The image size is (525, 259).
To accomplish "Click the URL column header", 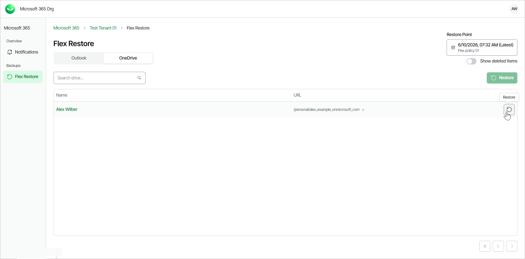I will [x=297, y=95].
